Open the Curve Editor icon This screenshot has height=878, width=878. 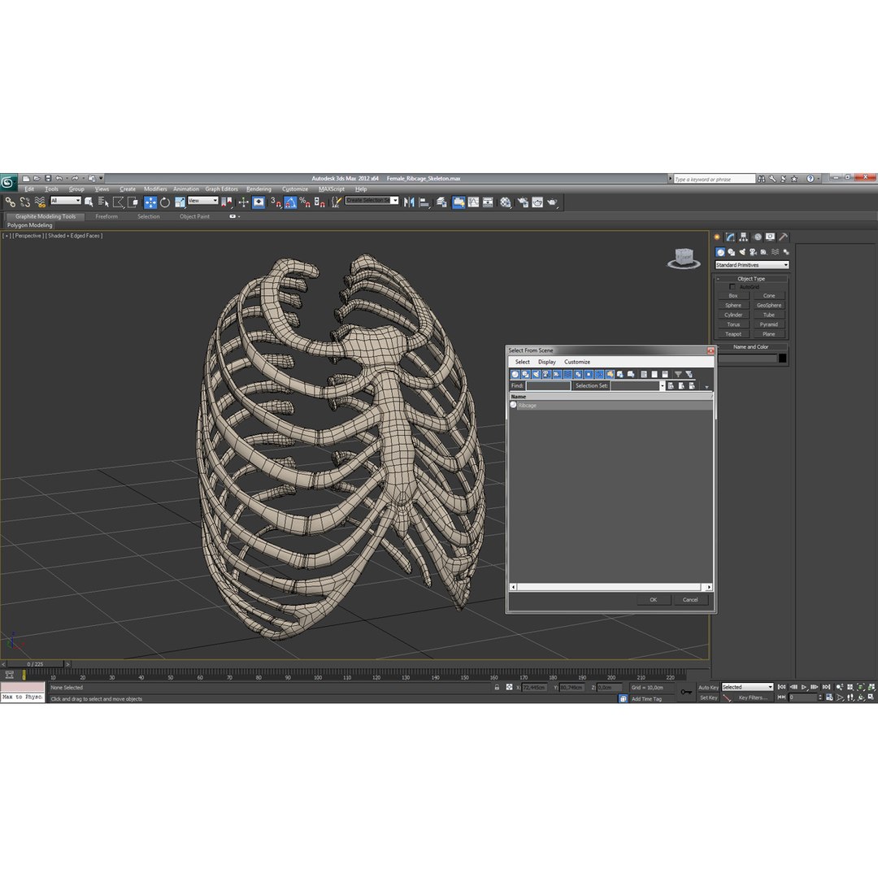point(474,202)
